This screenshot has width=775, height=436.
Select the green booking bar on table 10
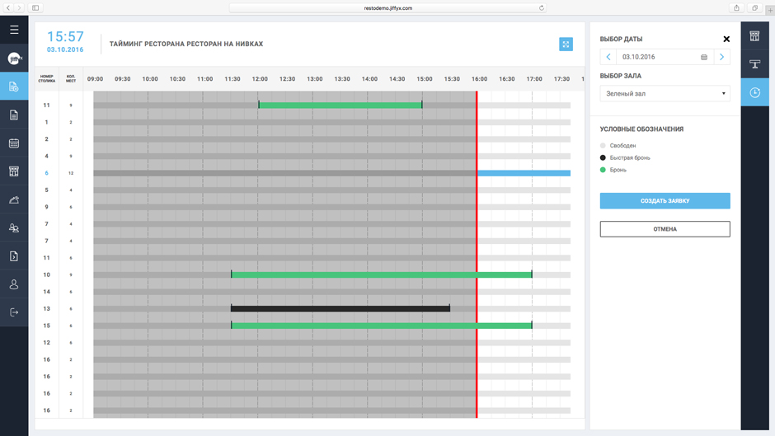click(x=381, y=274)
